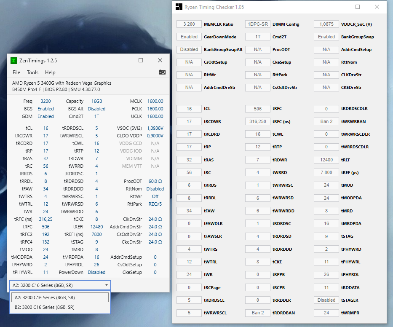393x327 pixels.
Task: Open the Tools menu in ZenTimings
Action: 32,72
